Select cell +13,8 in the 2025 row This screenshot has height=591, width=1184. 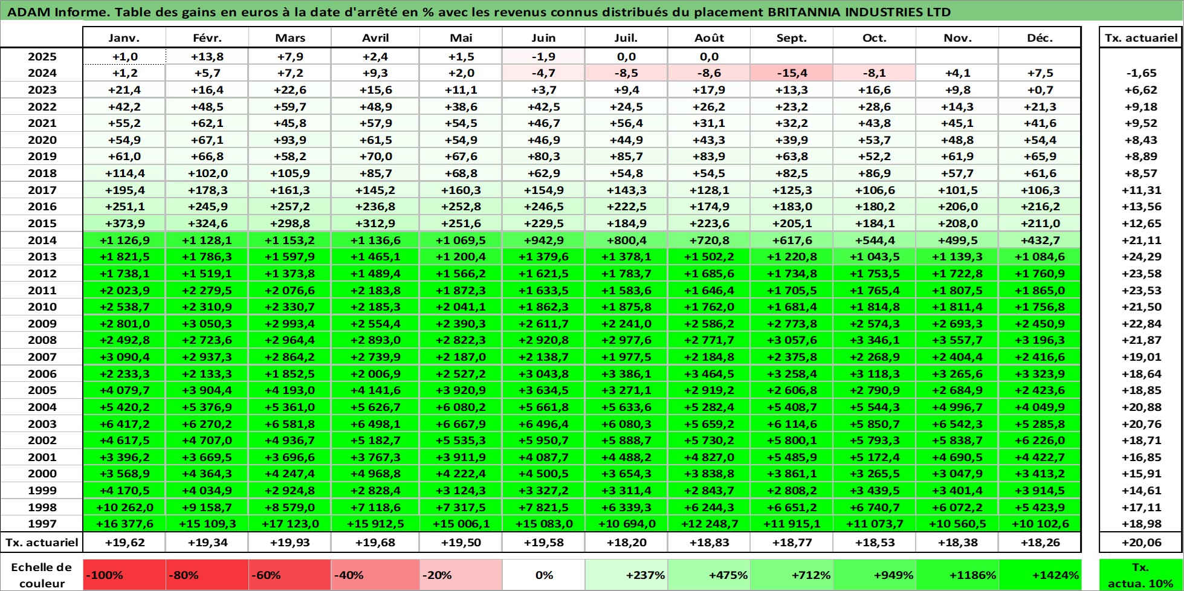[207, 57]
